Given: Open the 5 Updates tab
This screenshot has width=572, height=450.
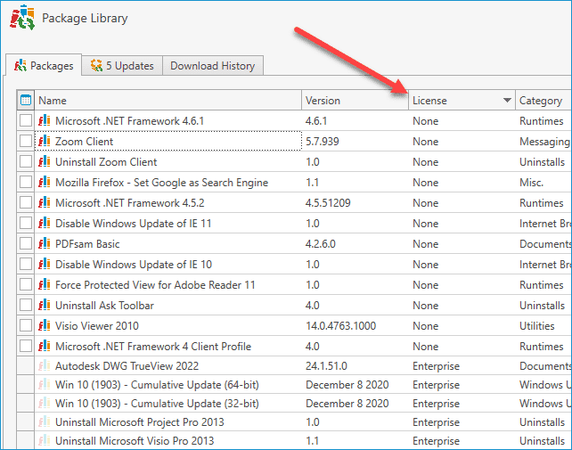Looking at the screenshot, I should [x=122, y=66].
